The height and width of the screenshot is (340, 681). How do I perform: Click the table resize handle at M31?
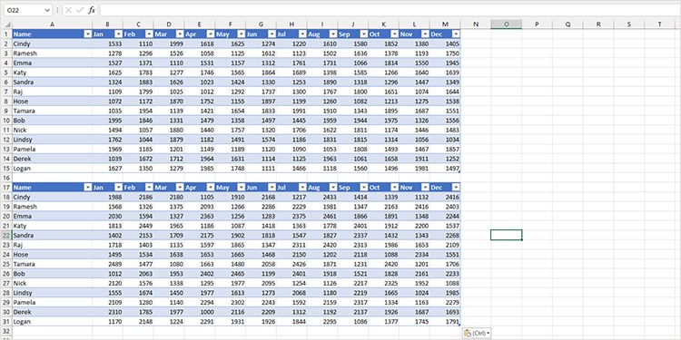pos(459,325)
